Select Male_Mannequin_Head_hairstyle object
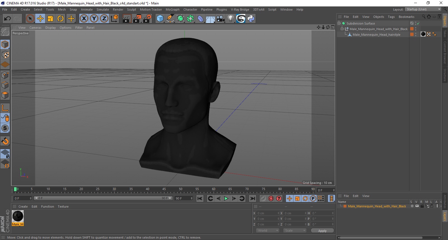 click(x=376, y=35)
